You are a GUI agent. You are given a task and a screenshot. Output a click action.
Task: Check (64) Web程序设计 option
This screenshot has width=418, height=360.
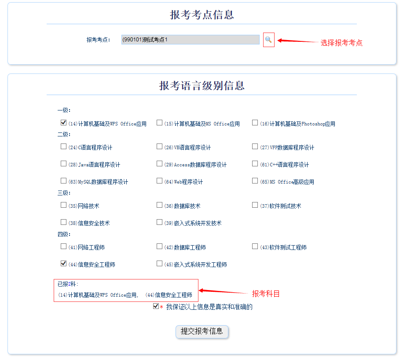coord(159,181)
